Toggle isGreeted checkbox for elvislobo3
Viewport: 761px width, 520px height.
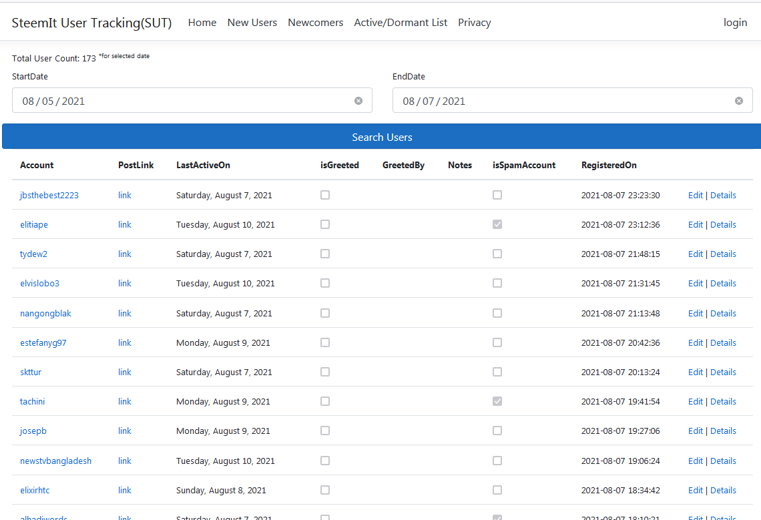point(325,283)
